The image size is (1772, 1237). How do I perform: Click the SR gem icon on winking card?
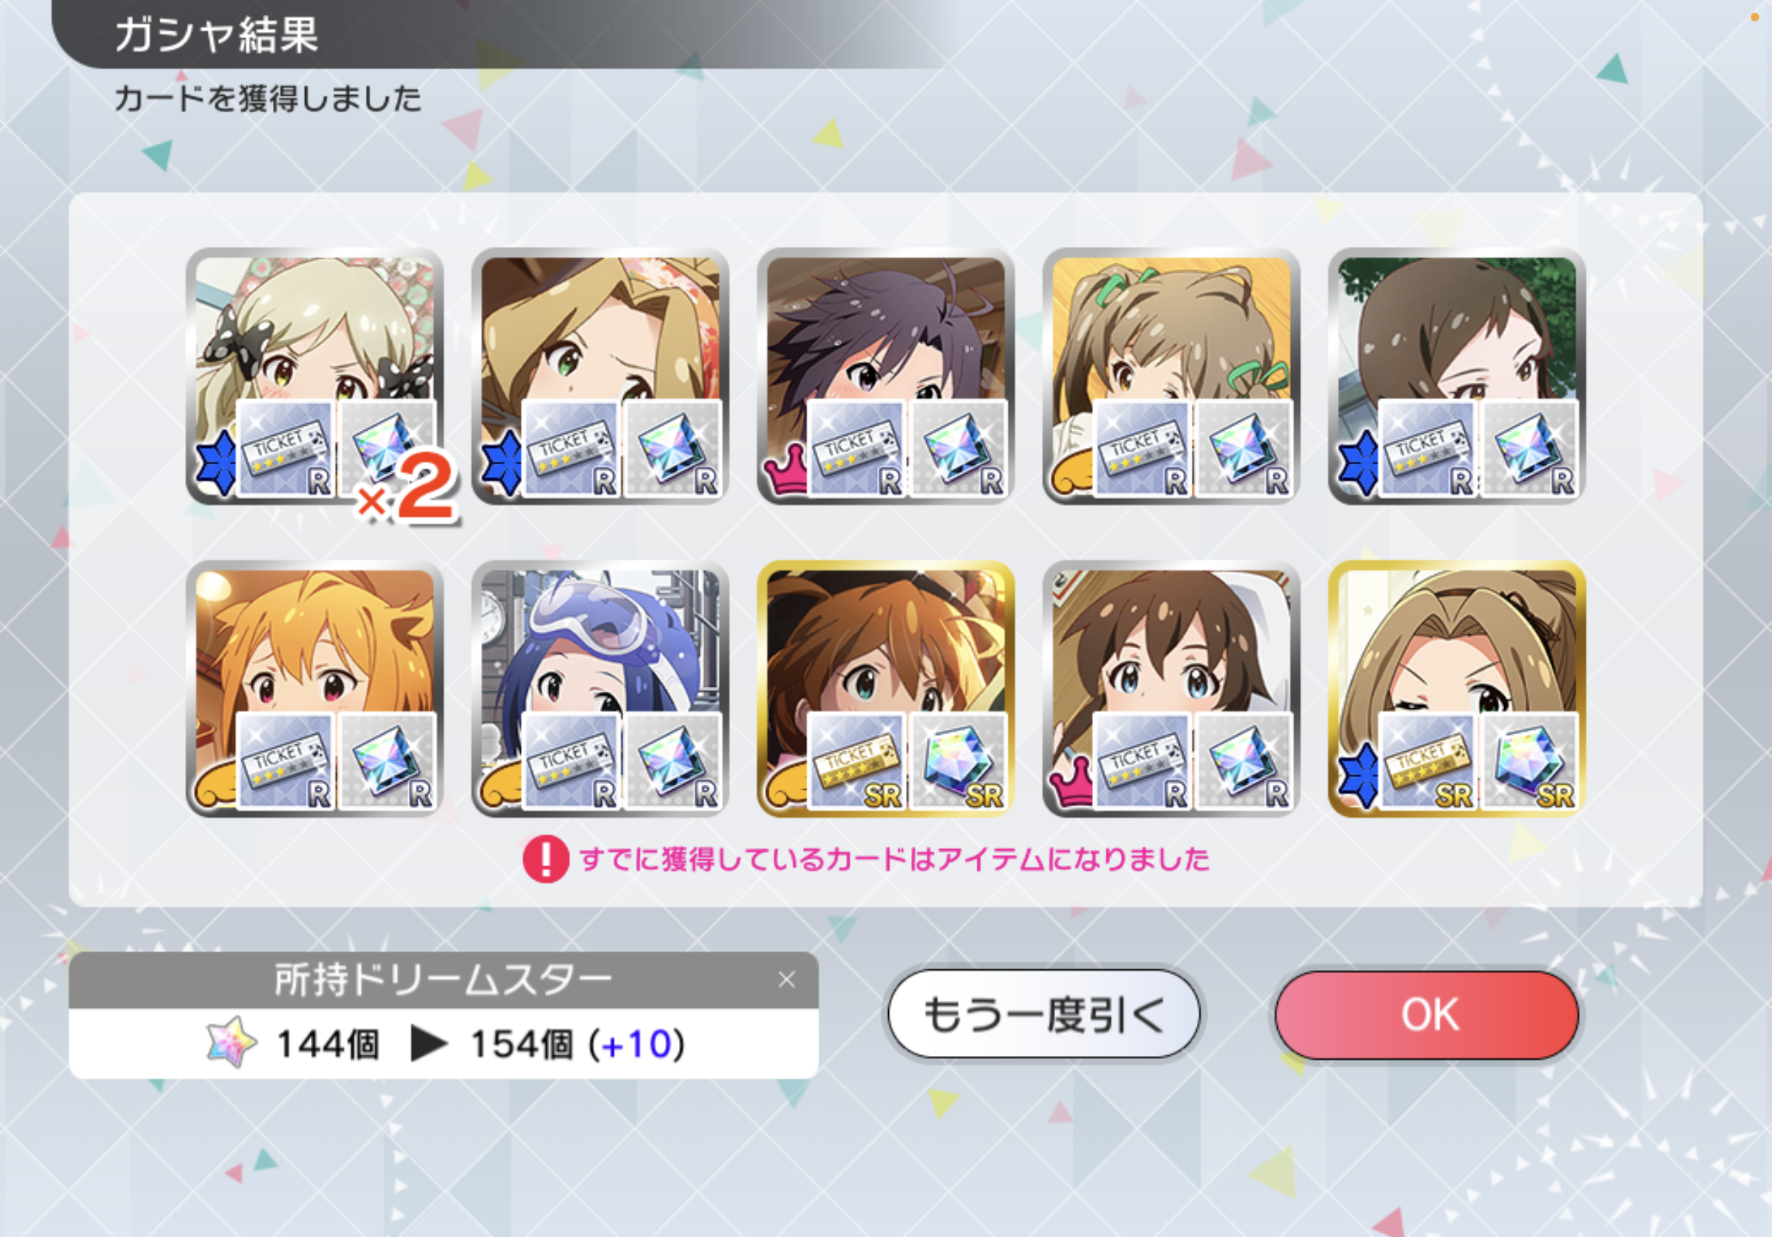coord(1529,762)
